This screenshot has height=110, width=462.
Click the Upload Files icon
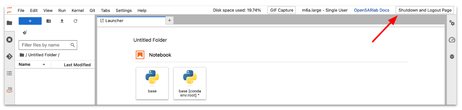point(62,21)
